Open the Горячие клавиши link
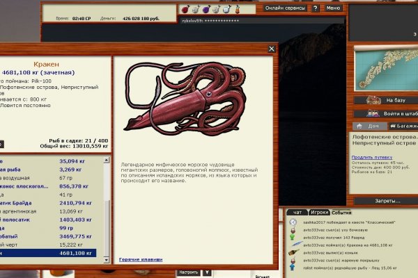The width and height of the screenshot is (418, 278). (140, 259)
